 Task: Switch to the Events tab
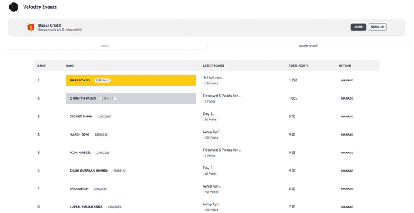point(105,46)
